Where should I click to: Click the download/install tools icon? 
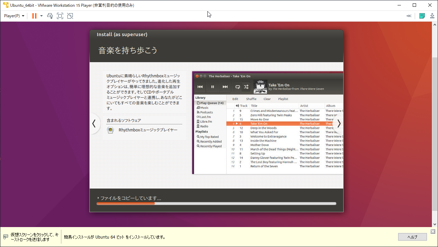point(432,16)
